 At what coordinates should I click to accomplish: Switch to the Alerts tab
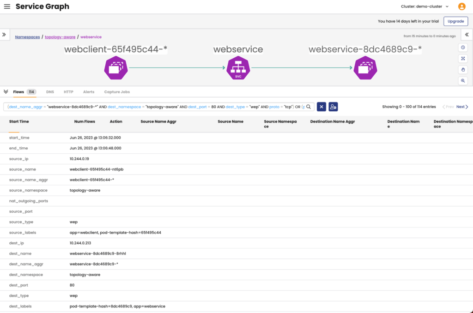[x=89, y=92]
